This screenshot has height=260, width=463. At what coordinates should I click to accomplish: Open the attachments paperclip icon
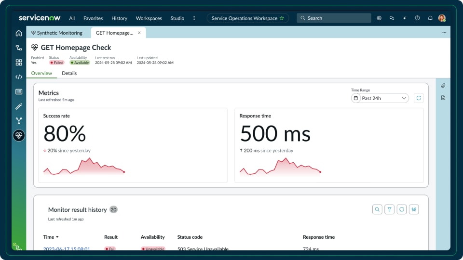(x=443, y=86)
